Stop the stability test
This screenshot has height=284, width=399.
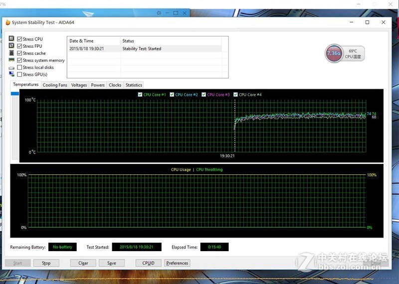pos(46,263)
